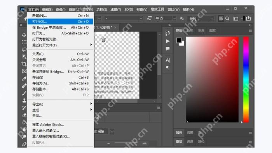Viewport: 272px width, 153px height.
Task: Open the Paragraph panel icon
Action: 167,68
